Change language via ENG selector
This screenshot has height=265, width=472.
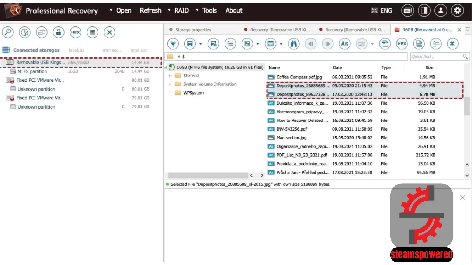[x=382, y=11]
